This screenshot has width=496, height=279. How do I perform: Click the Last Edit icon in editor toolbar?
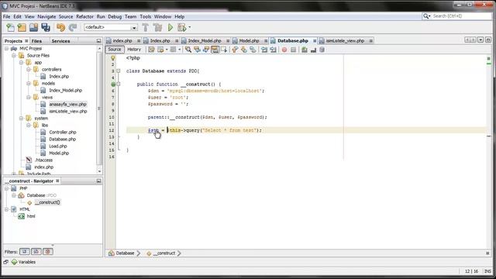(x=152, y=50)
